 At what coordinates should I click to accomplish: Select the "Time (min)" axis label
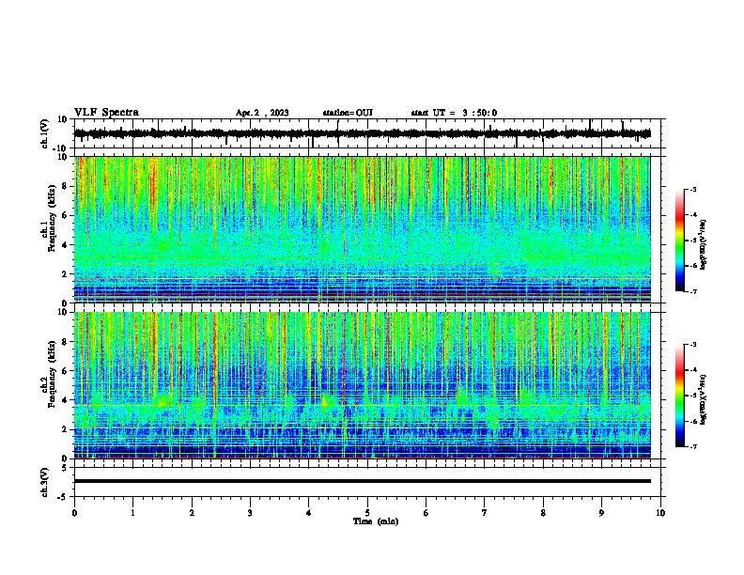point(376,521)
